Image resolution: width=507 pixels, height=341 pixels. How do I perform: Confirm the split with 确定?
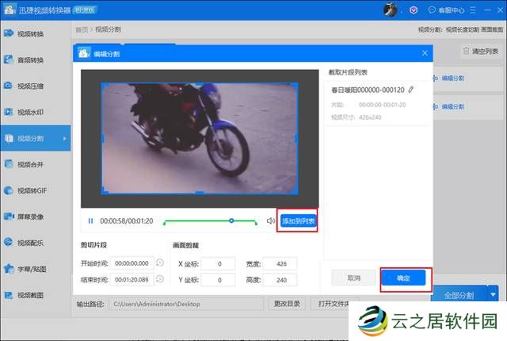[x=403, y=278]
